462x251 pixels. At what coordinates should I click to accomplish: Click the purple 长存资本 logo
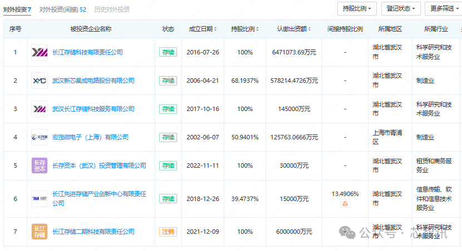(x=40, y=165)
